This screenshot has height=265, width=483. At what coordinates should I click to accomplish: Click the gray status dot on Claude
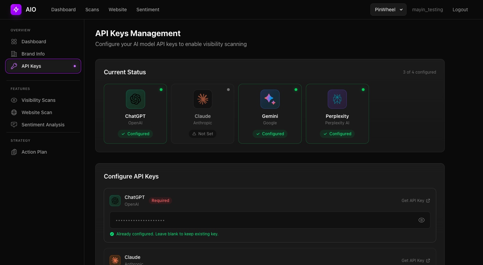(x=228, y=90)
